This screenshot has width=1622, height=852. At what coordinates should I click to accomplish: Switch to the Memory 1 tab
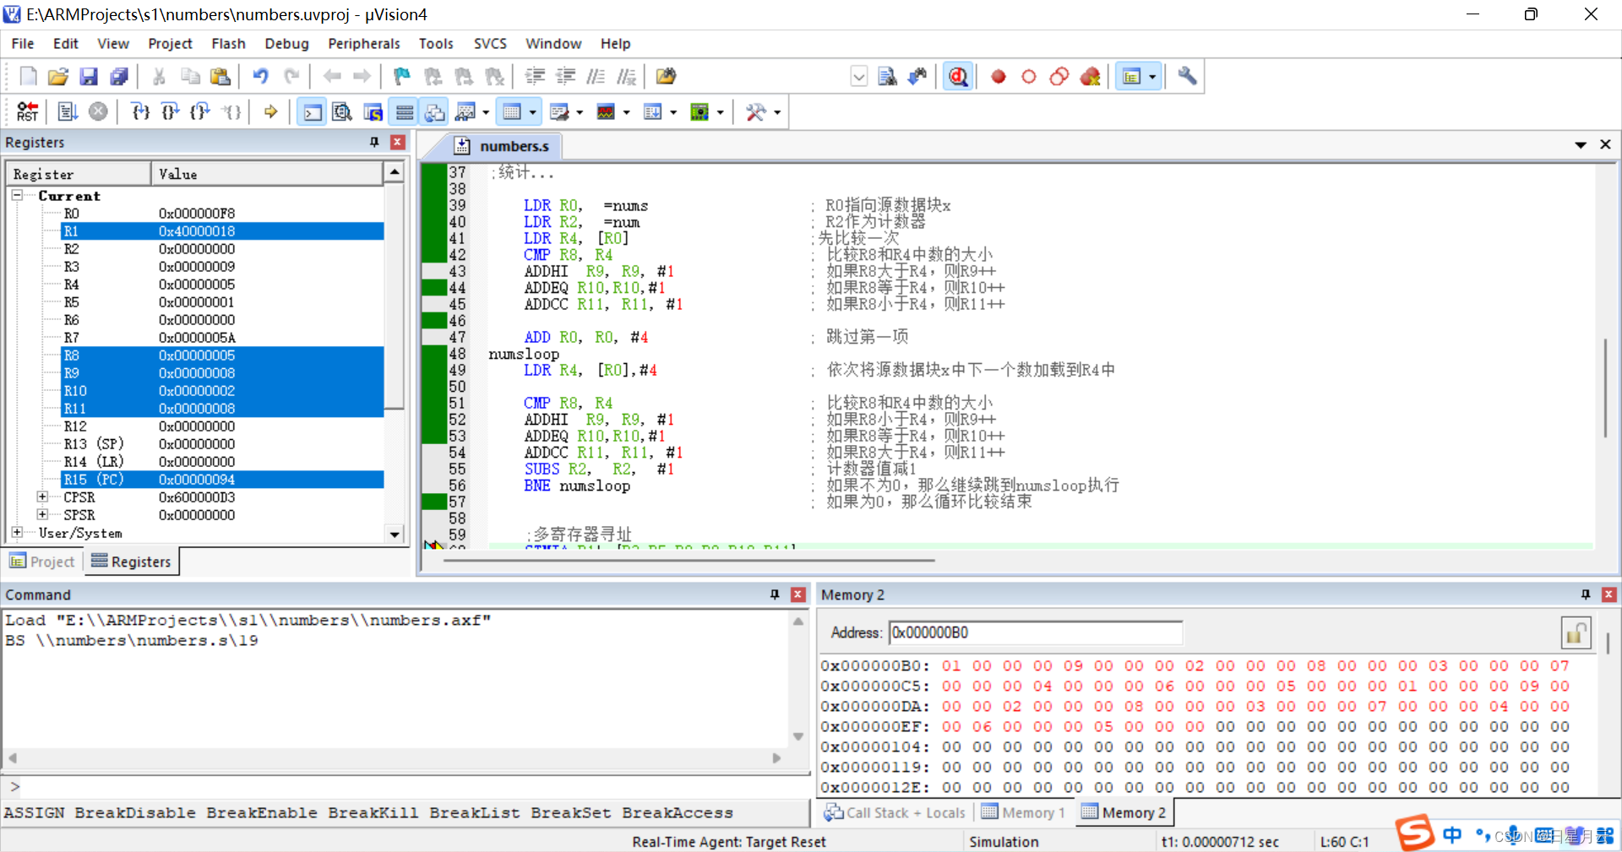[1025, 812]
